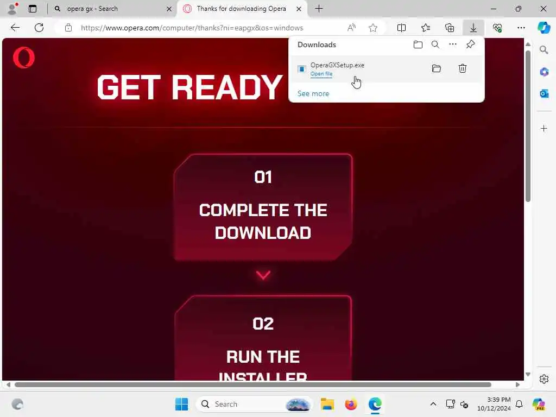Click the '01 Complete the Download' card
Screen dimensions: 556x417
263,207
